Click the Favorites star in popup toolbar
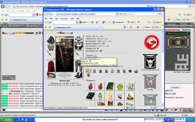The width and height of the screenshot is (195, 122). click(x=45, y=27)
